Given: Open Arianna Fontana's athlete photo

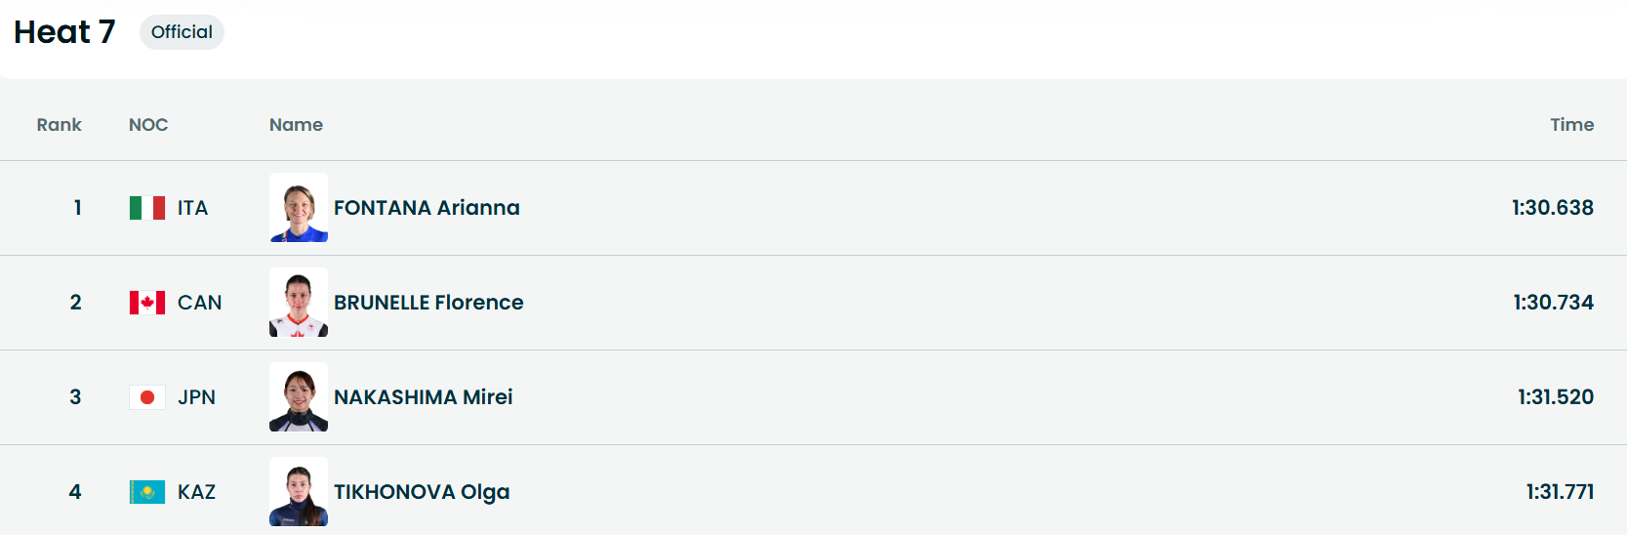Looking at the screenshot, I should [299, 208].
